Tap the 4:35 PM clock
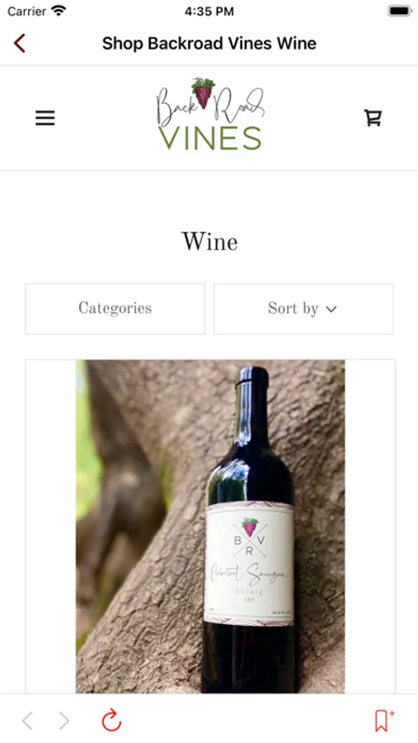The image size is (418, 743). 209,11
